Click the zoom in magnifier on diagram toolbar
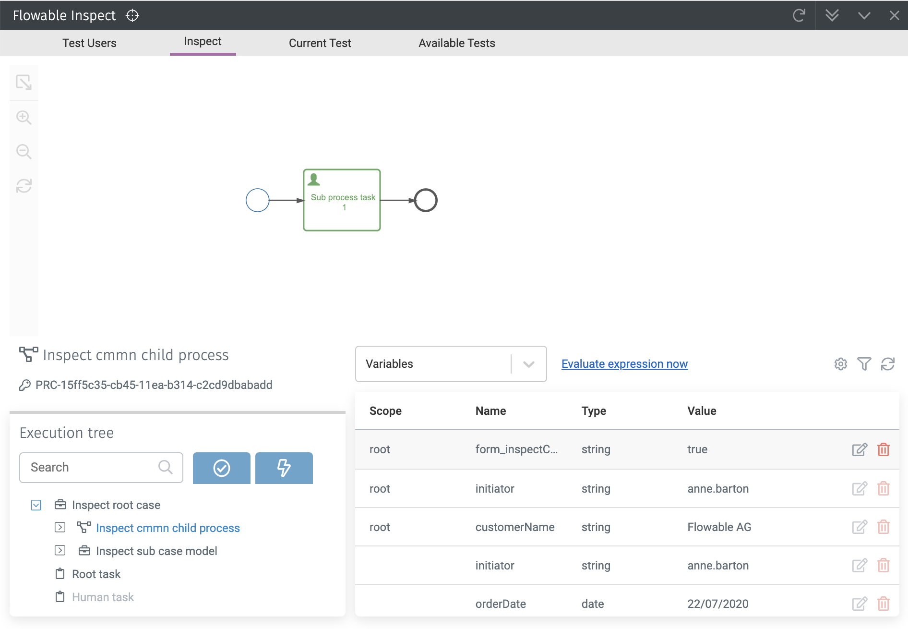 pos(24,118)
